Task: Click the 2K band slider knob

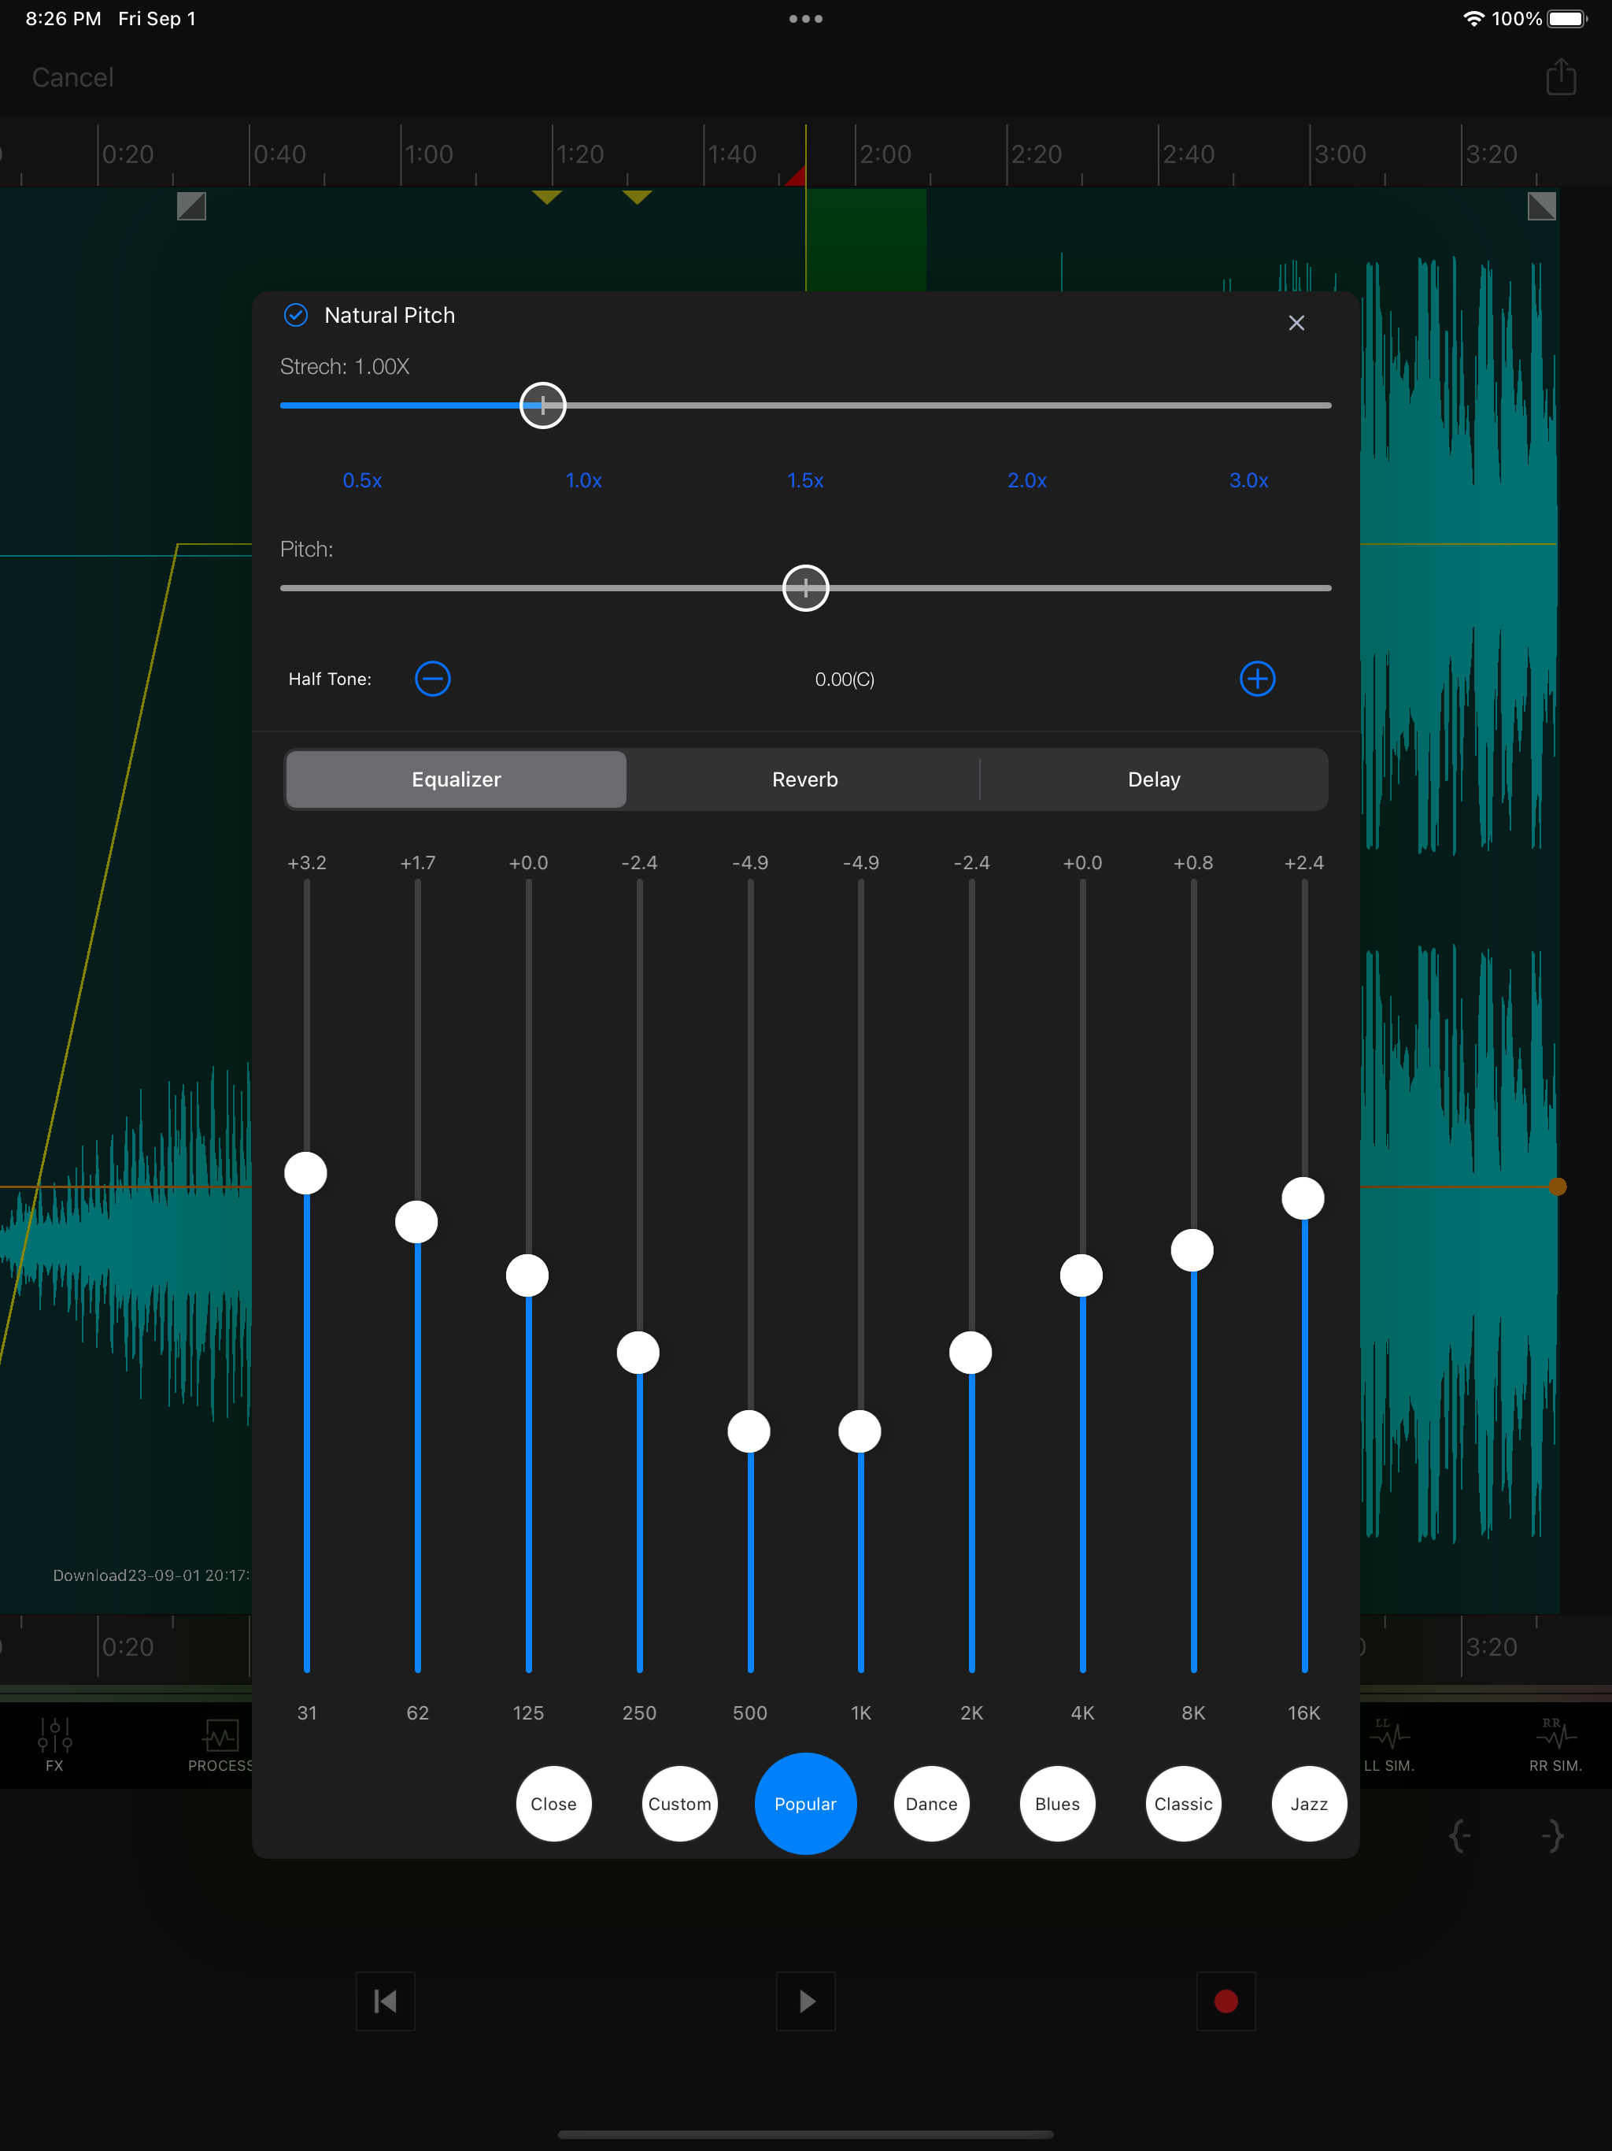Action: click(x=971, y=1353)
